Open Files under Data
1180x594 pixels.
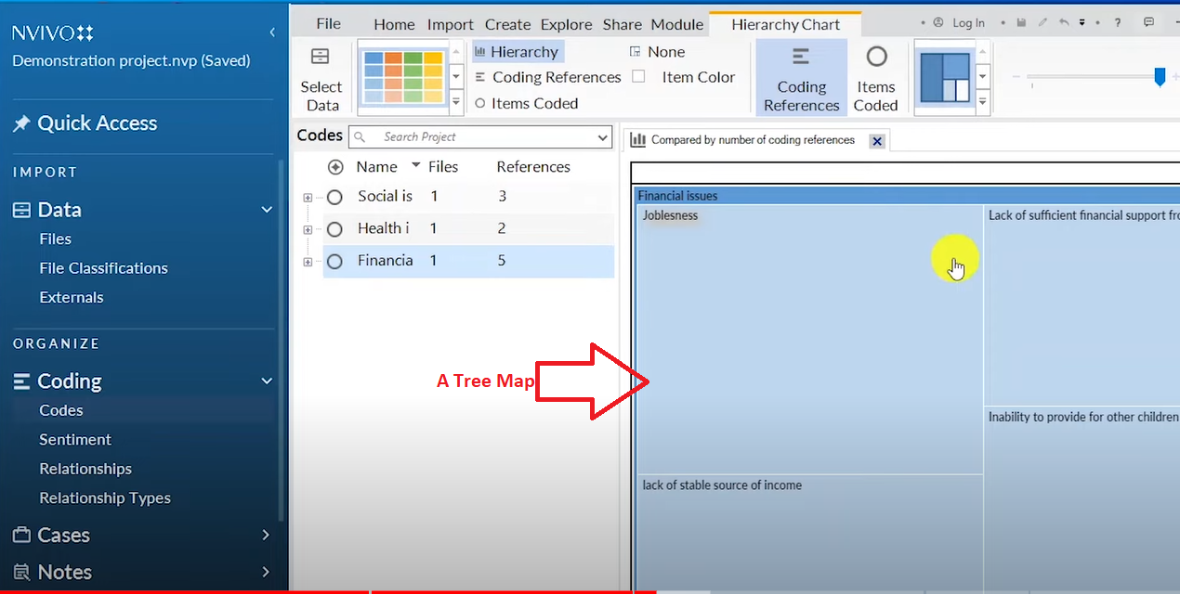coord(55,239)
